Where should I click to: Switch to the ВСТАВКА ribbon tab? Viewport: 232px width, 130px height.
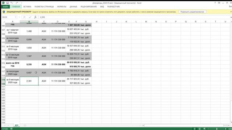pos(27,6)
